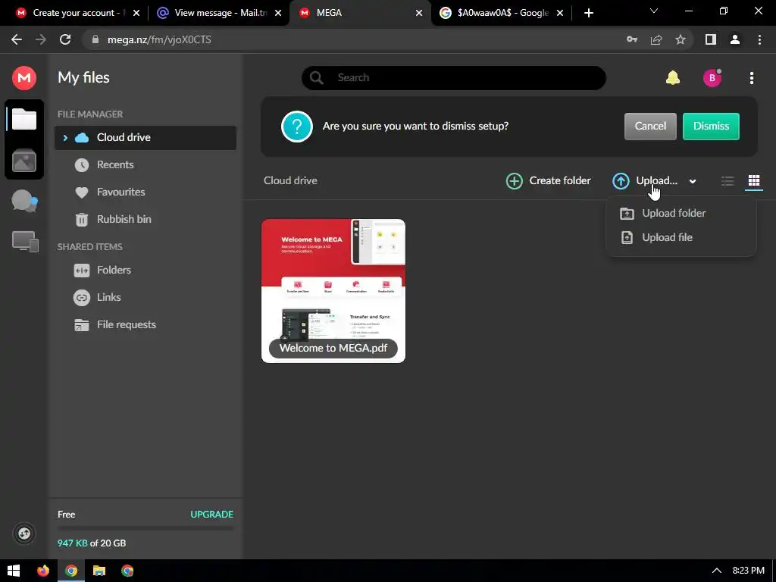
Task: Click the 947 KB of 20 GB text
Action: [x=92, y=543]
